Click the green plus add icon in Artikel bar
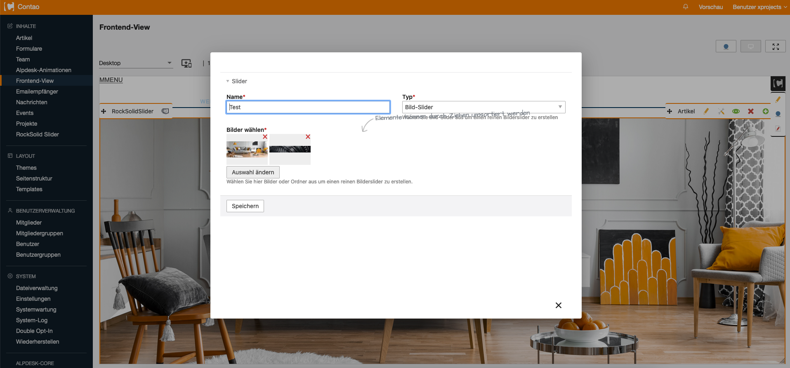The image size is (790, 368). (766, 111)
